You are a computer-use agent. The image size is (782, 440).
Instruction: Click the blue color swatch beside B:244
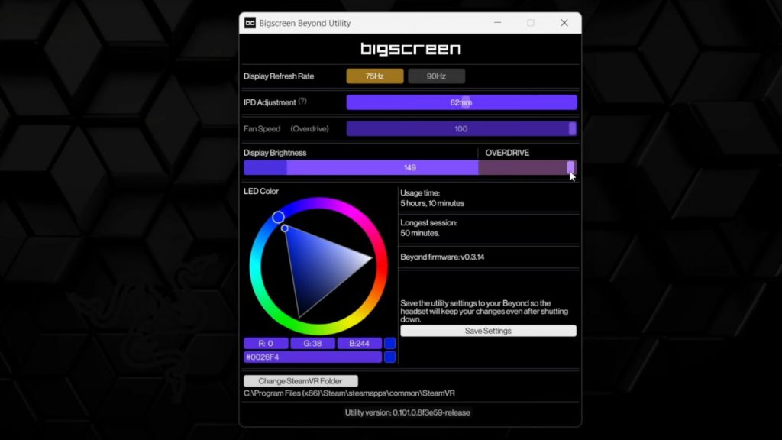pyautogui.click(x=390, y=344)
